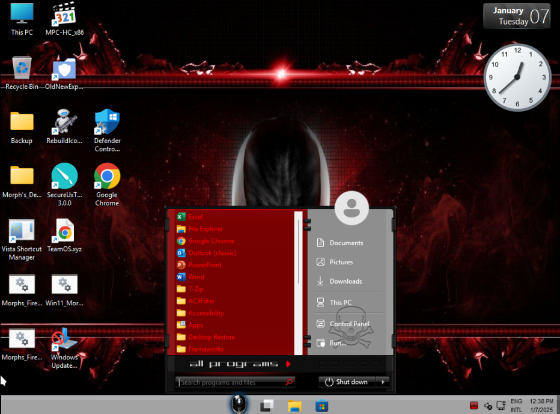Launch Microsoft Store from the taskbar
This screenshot has width=560, height=414.
click(322, 406)
